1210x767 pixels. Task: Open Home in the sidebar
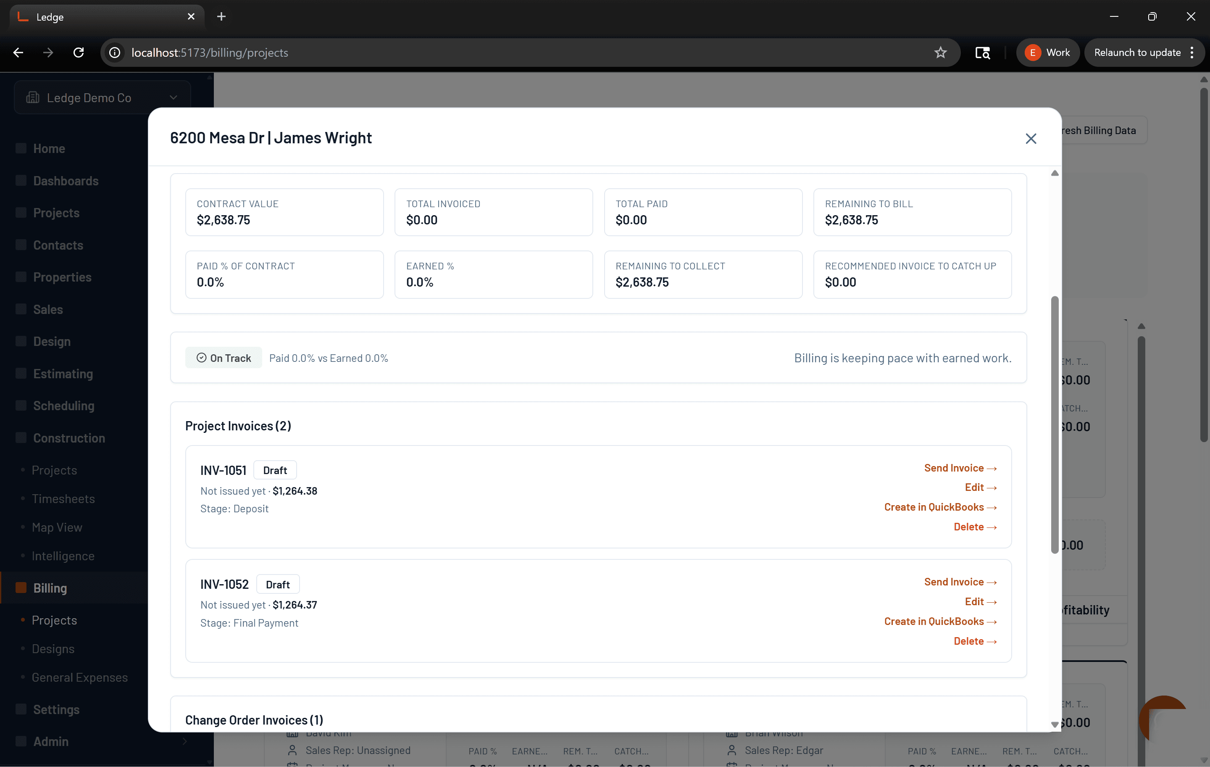(49, 148)
